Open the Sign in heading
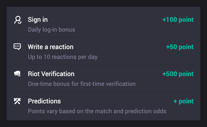Image resolution: width=207 pixels, height=127 pixels. pyautogui.click(x=38, y=20)
